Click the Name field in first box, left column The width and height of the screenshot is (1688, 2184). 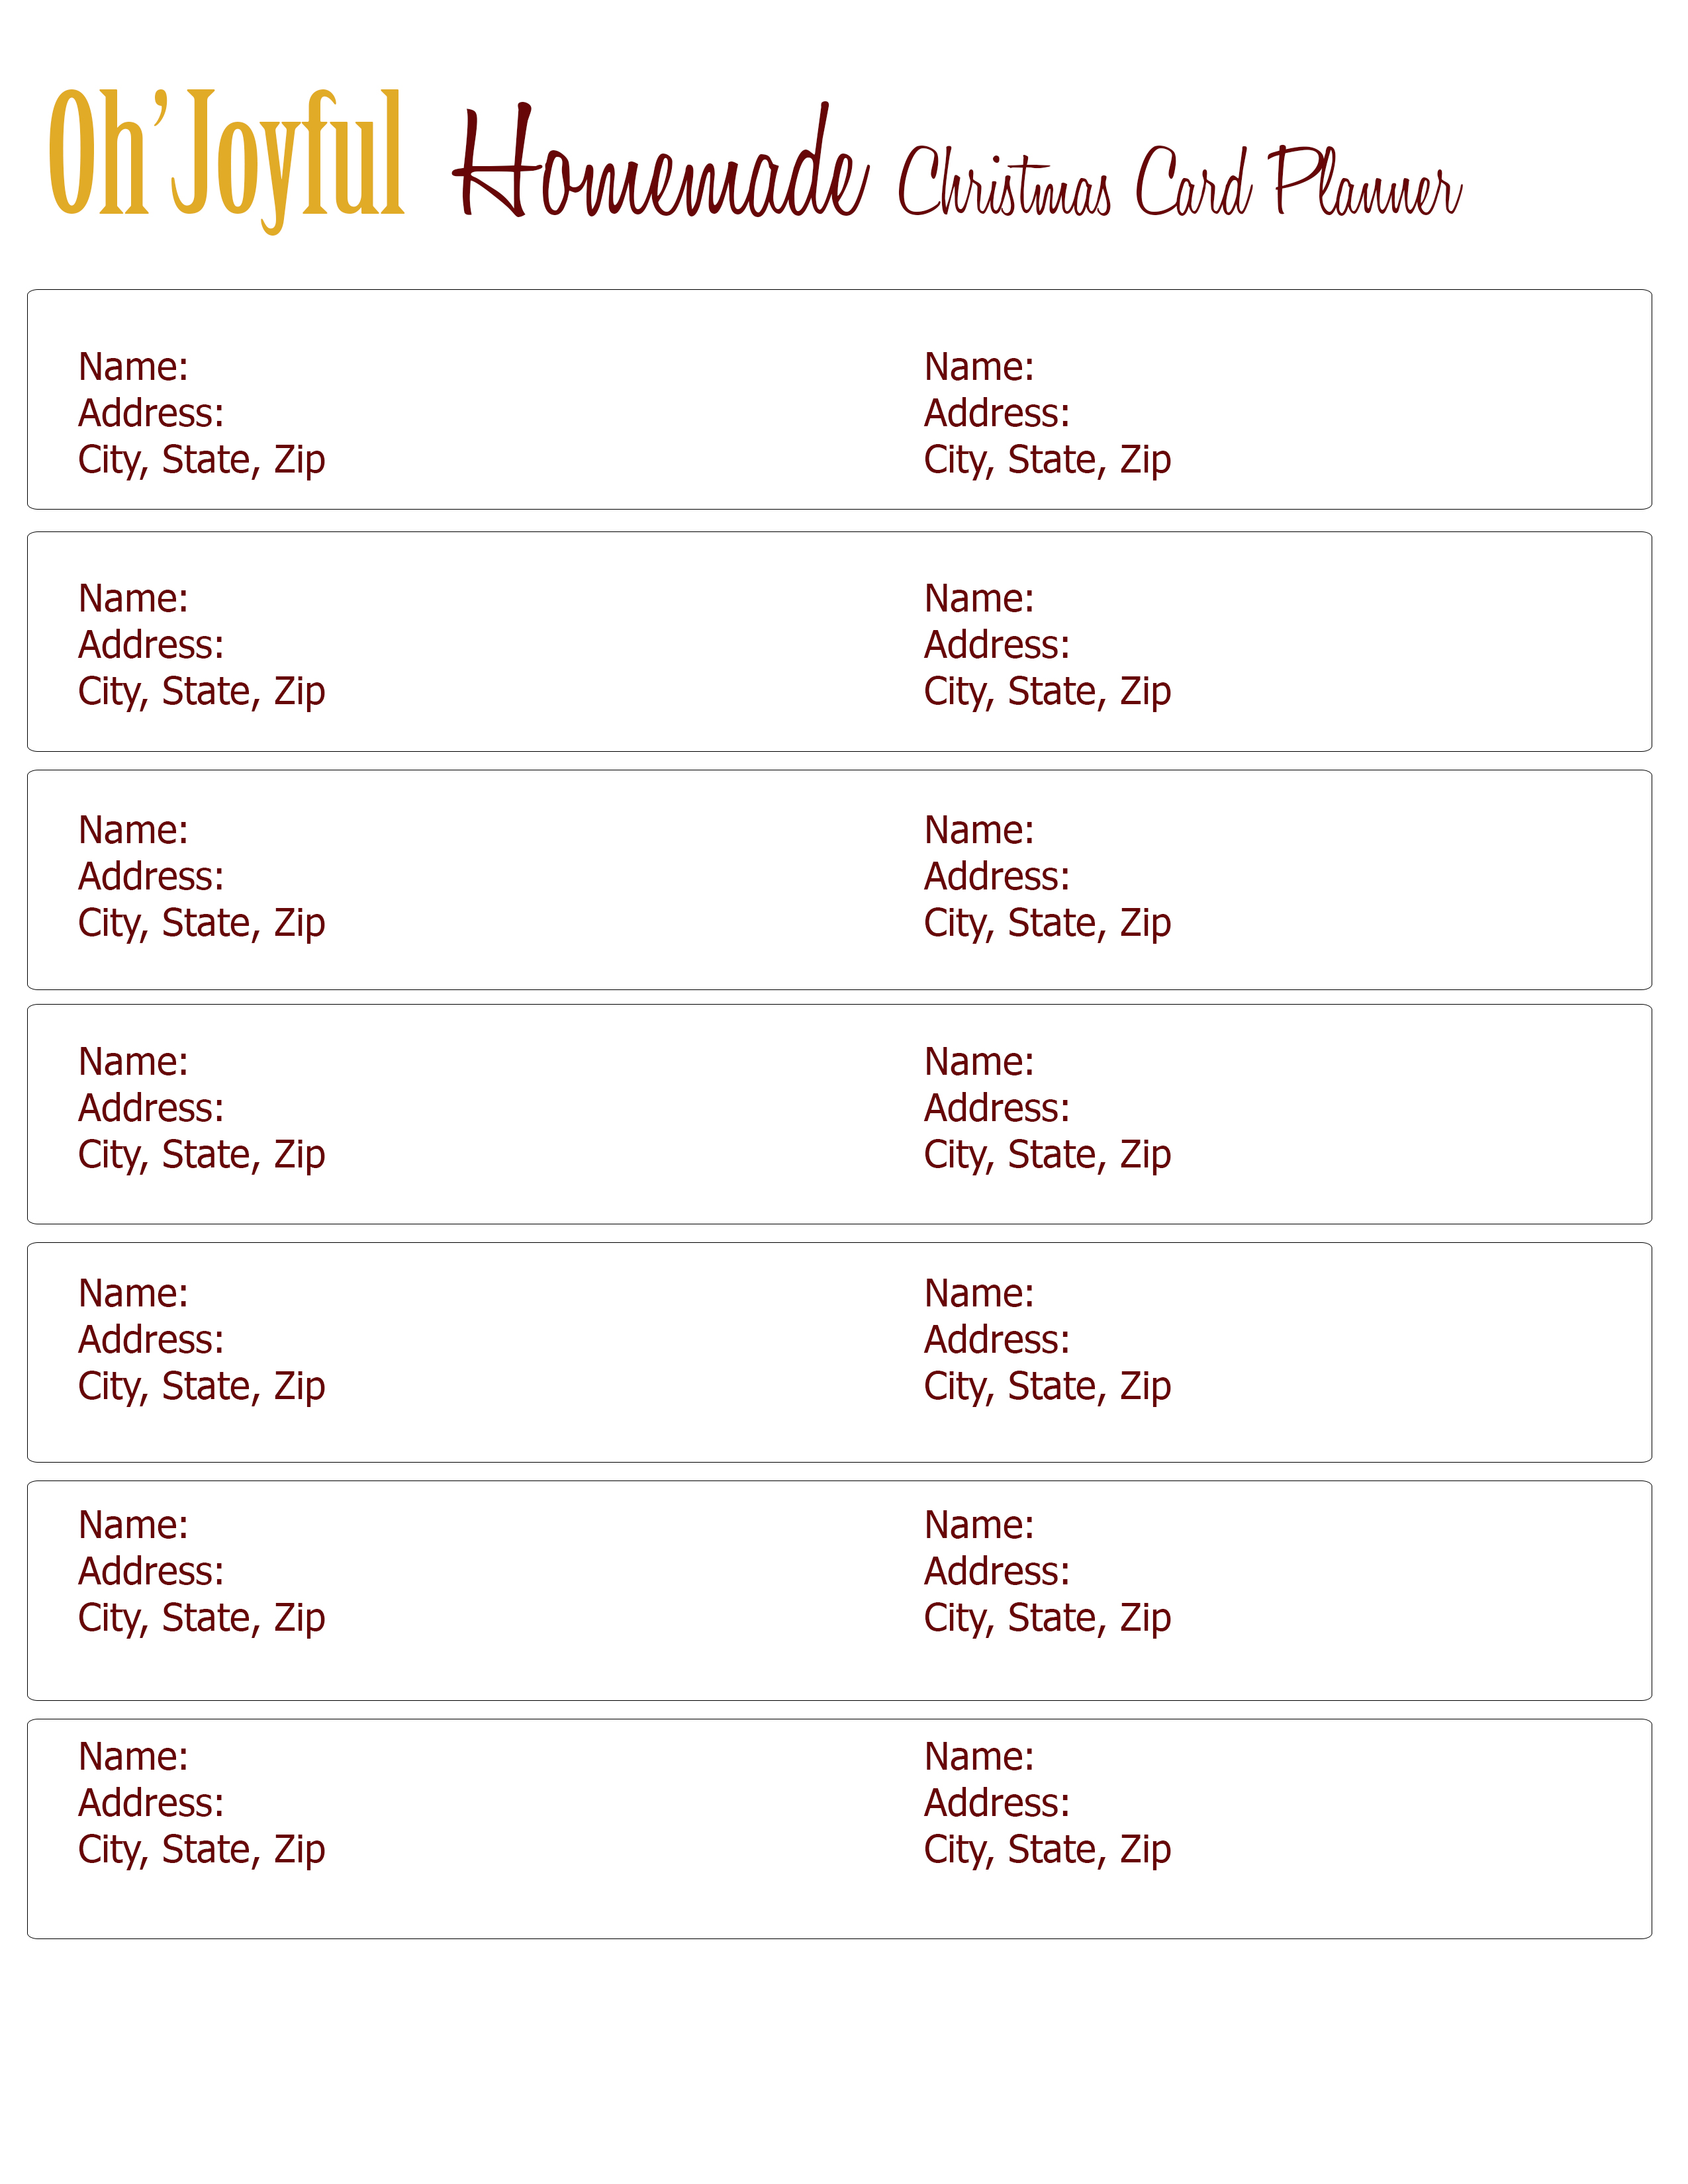click(x=134, y=367)
